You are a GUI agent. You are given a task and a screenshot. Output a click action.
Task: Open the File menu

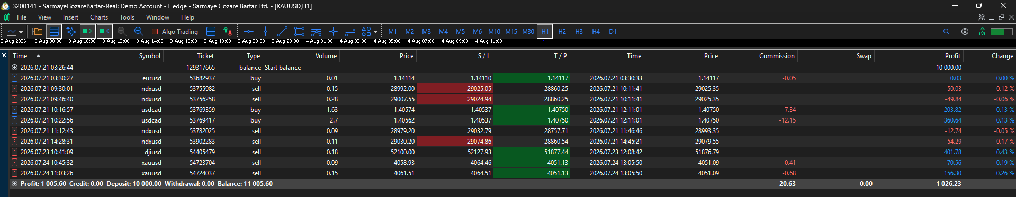pos(22,17)
